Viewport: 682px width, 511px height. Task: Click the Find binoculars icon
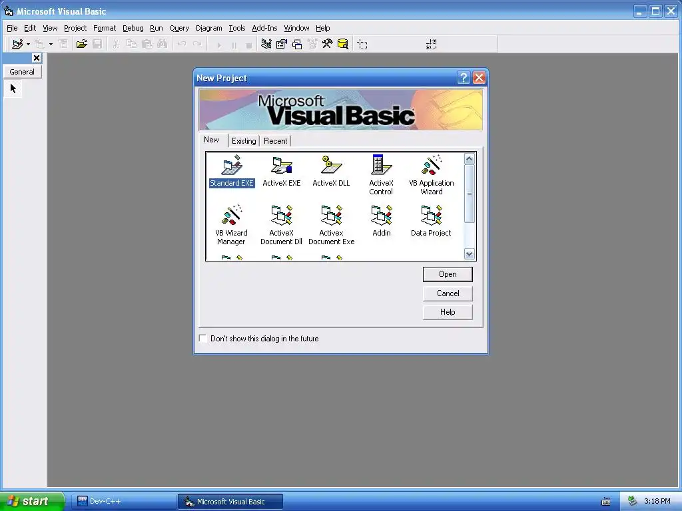(163, 44)
